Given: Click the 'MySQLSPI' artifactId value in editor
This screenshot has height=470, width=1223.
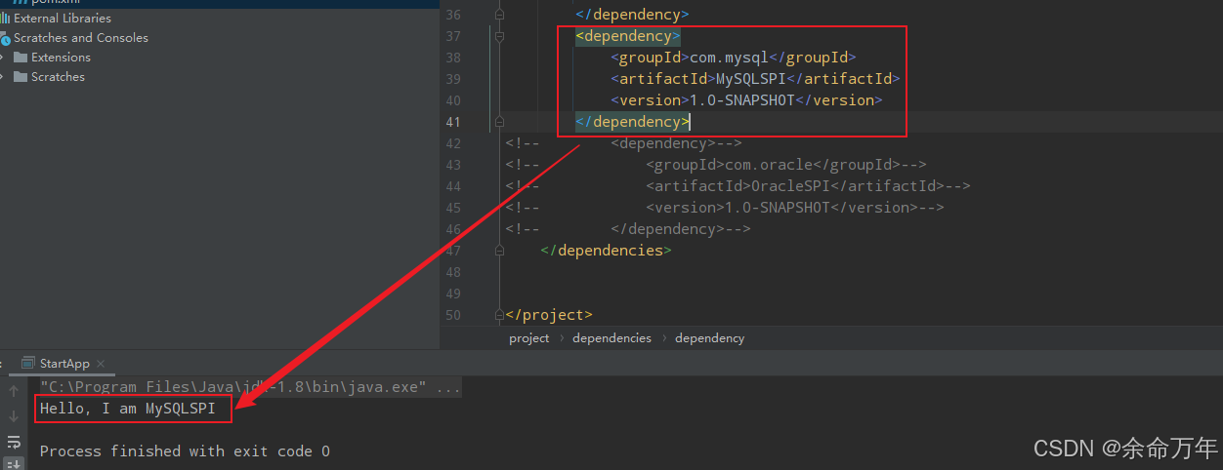Looking at the screenshot, I should [x=751, y=79].
